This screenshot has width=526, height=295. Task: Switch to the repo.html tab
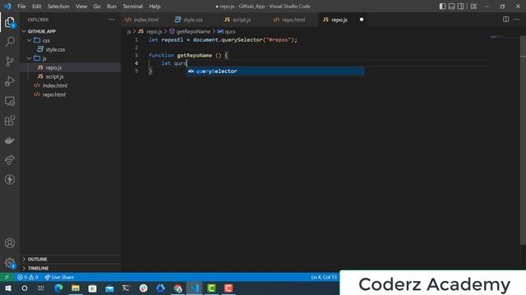(293, 20)
